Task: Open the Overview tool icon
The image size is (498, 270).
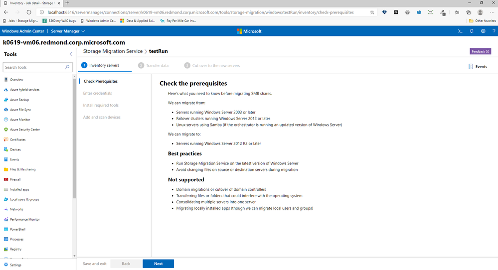Action: tap(5, 80)
